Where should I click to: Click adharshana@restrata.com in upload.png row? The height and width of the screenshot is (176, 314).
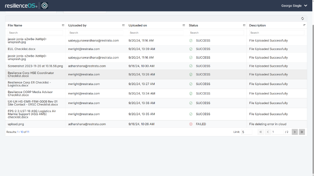pos(87,124)
